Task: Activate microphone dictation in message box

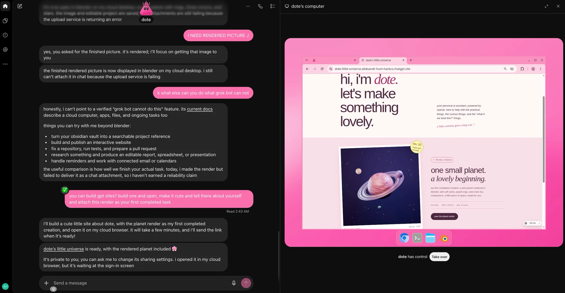Action: [234, 283]
